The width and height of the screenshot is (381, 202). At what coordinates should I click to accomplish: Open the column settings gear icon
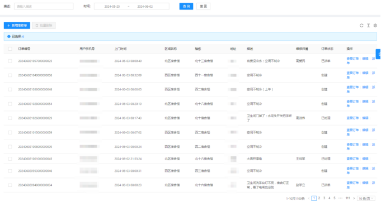click(x=375, y=26)
